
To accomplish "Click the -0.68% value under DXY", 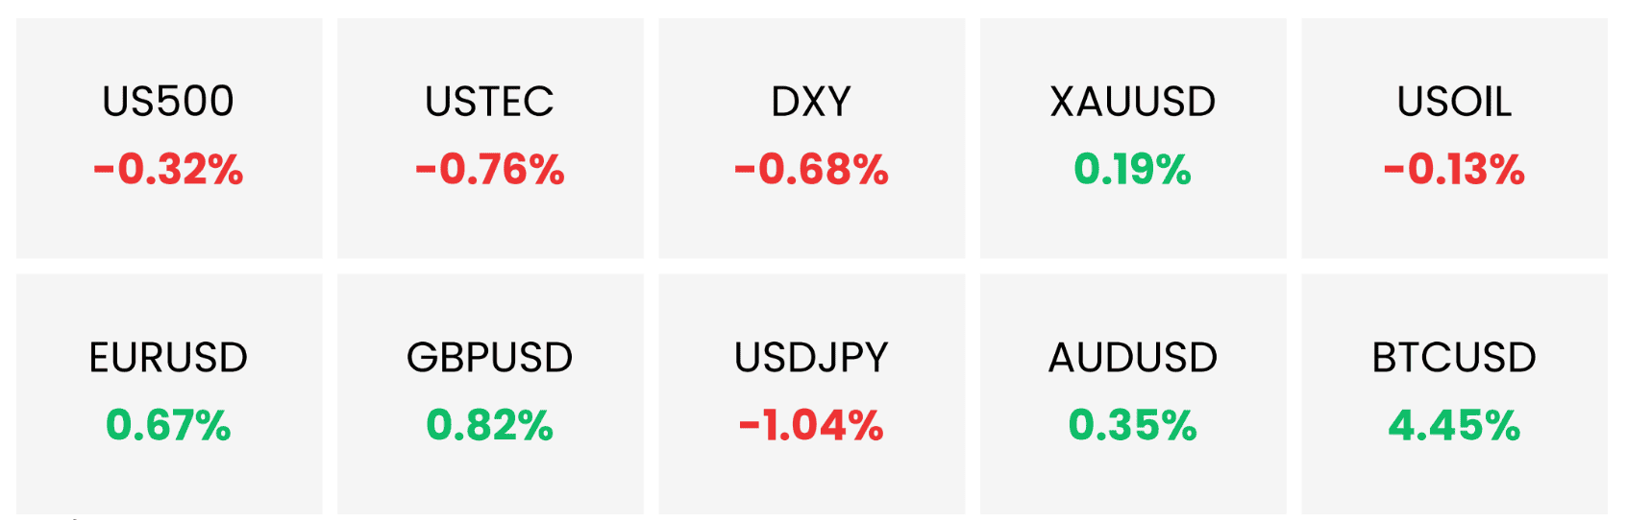I will click(811, 170).
